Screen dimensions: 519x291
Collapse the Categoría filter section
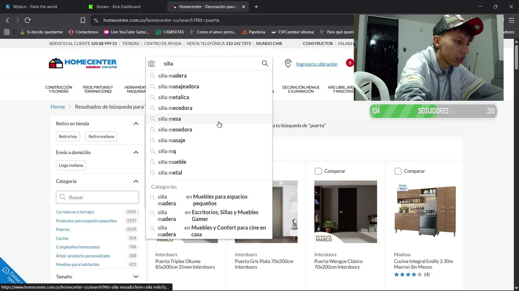136,181
